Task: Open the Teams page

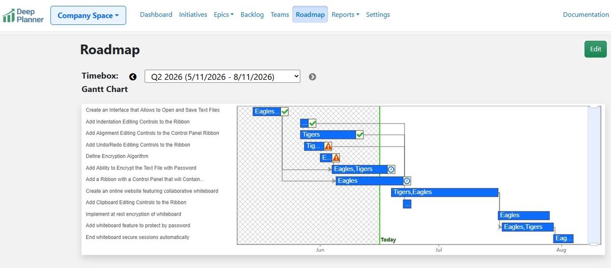Action: coord(280,15)
